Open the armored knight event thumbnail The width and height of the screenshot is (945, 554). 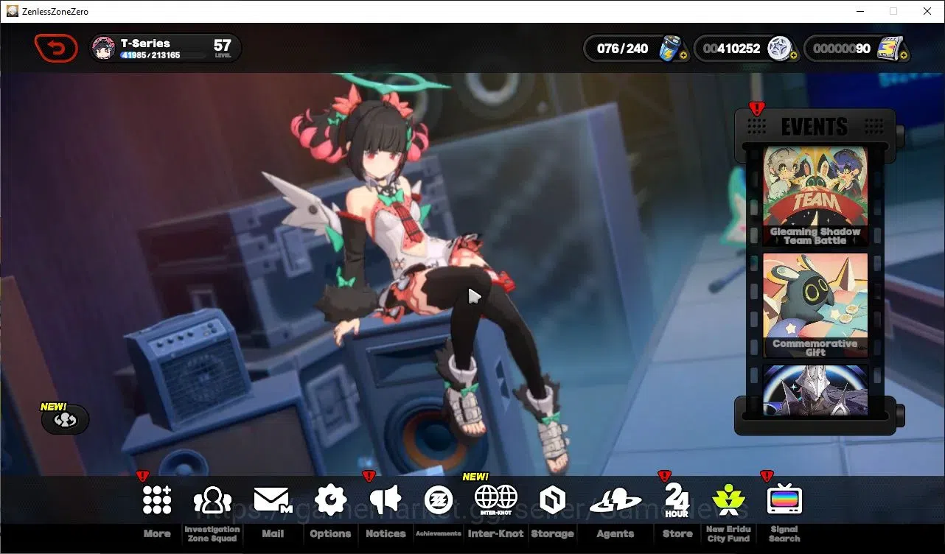pyautogui.click(x=815, y=390)
